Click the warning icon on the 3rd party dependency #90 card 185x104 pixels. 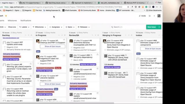(98, 54)
